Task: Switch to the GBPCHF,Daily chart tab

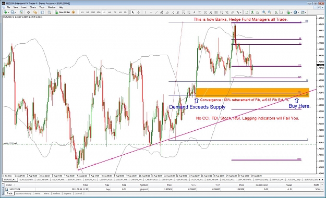Action: [x=244, y=180]
